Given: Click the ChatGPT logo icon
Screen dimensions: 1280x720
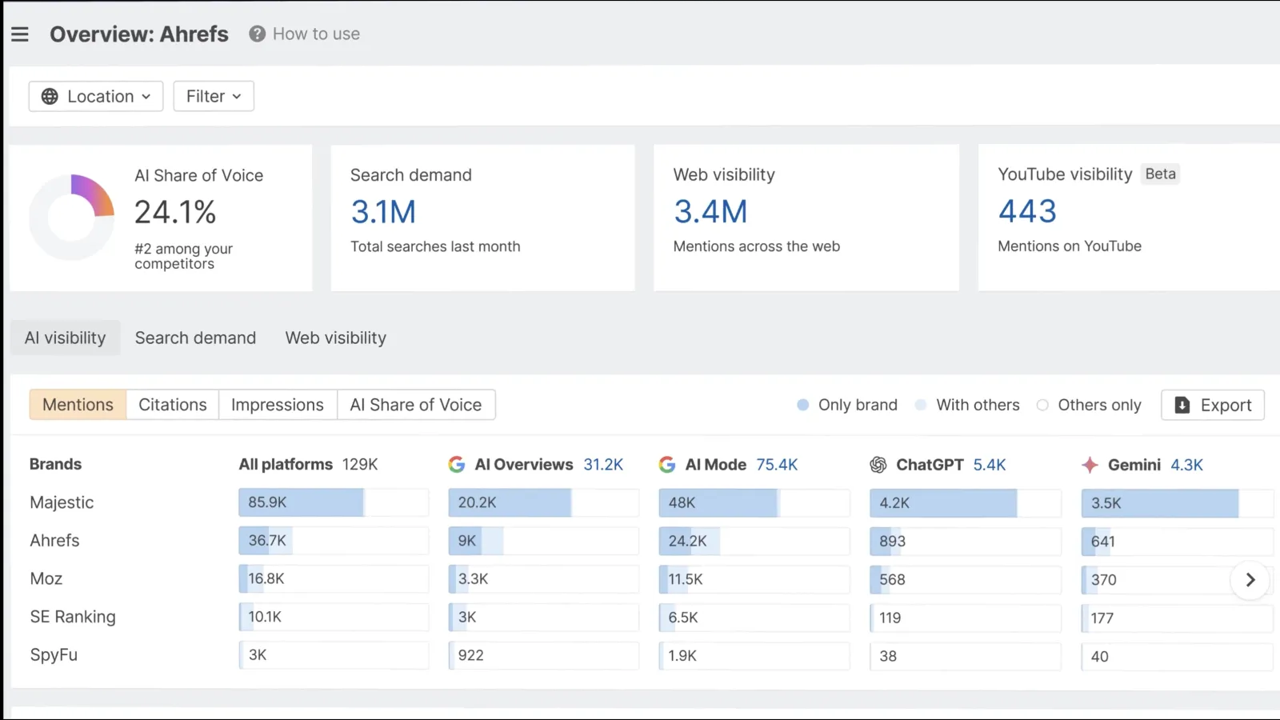Looking at the screenshot, I should tap(878, 465).
